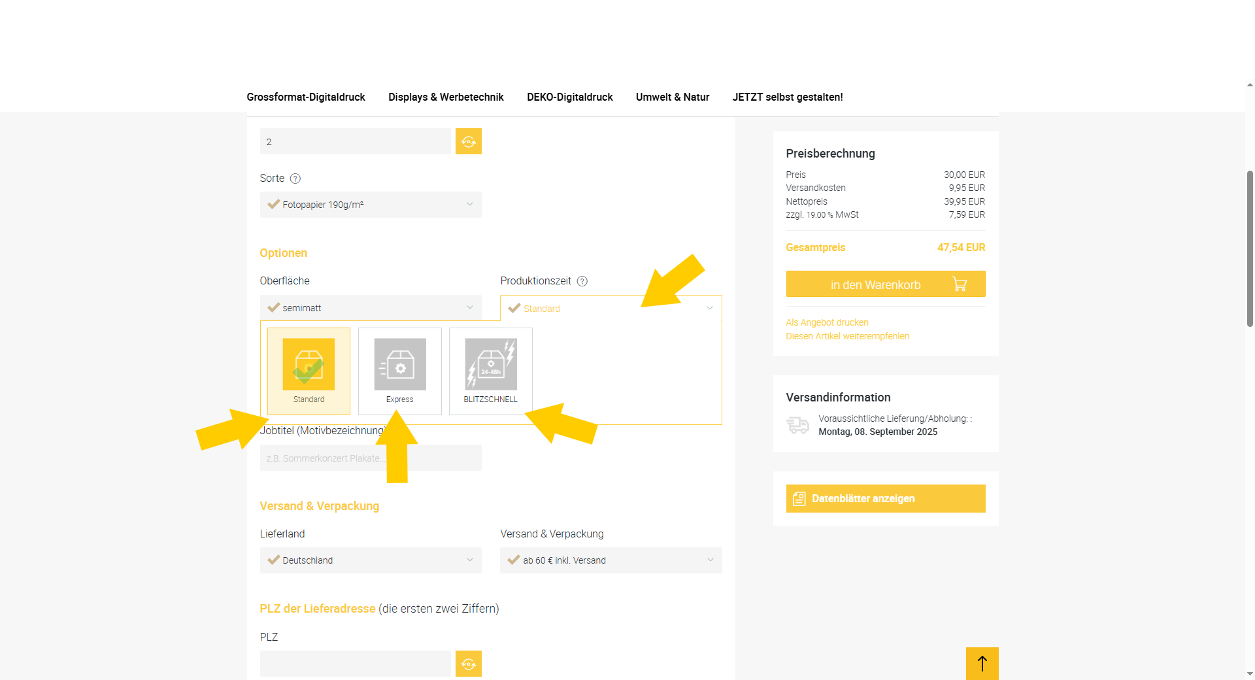The height and width of the screenshot is (680, 1255).
Task: Open the Versand & Verpackung shipping dropdown
Action: 611,560
